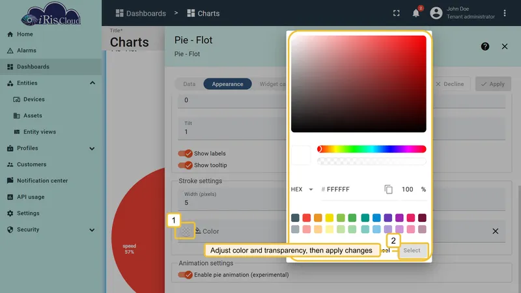Open notifications bell
Image resolution: width=521 pixels, height=293 pixels.
tap(415, 13)
